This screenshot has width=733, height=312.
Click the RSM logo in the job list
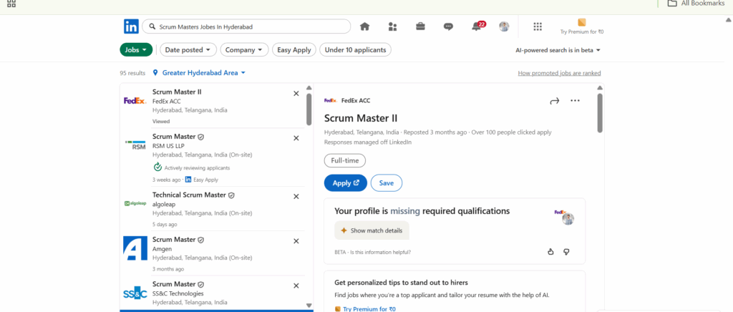click(135, 145)
